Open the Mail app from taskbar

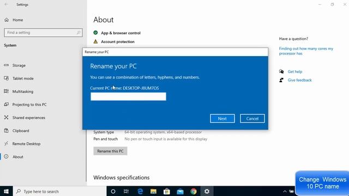point(180,191)
